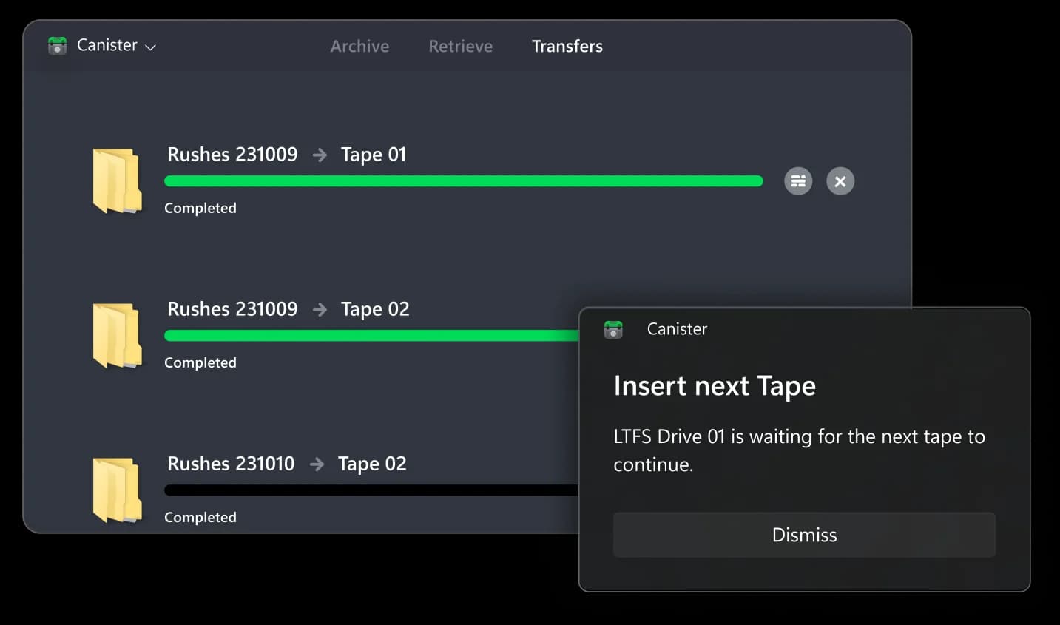Select the Transfers tab
The height and width of the screenshot is (625, 1060).
[567, 46]
